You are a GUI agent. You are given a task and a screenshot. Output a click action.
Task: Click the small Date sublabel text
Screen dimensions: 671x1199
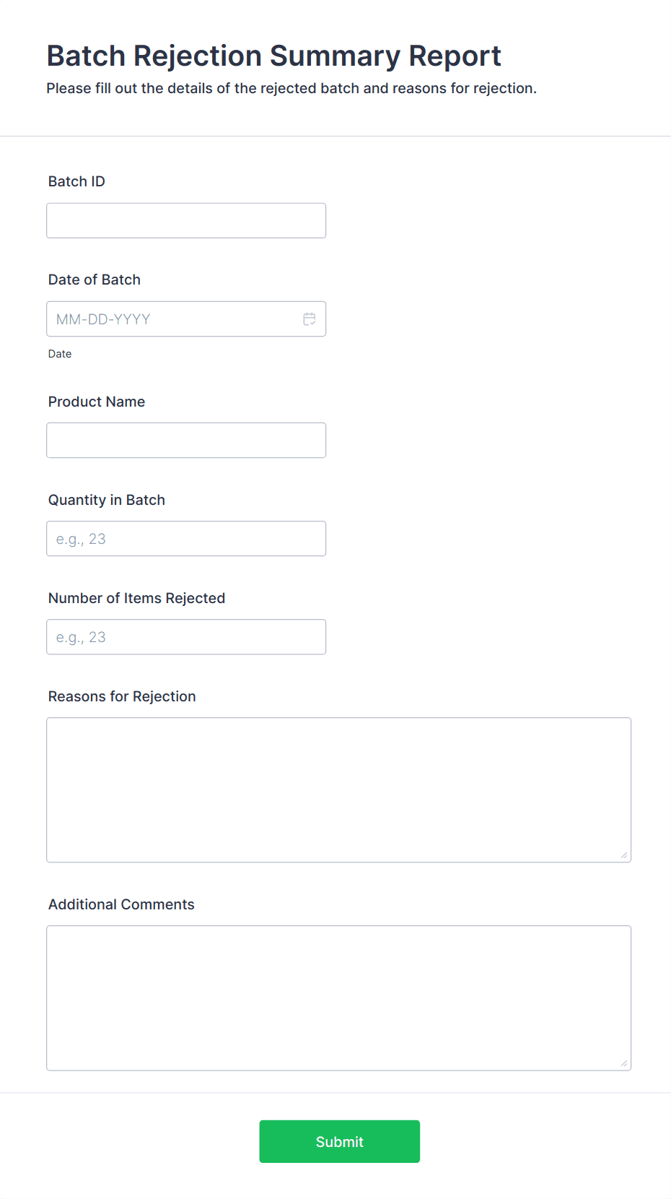pyautogui.click(x=60, y=354)
